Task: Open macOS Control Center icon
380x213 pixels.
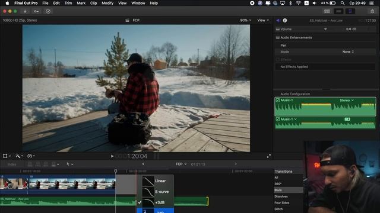Action: pos(371,3)
